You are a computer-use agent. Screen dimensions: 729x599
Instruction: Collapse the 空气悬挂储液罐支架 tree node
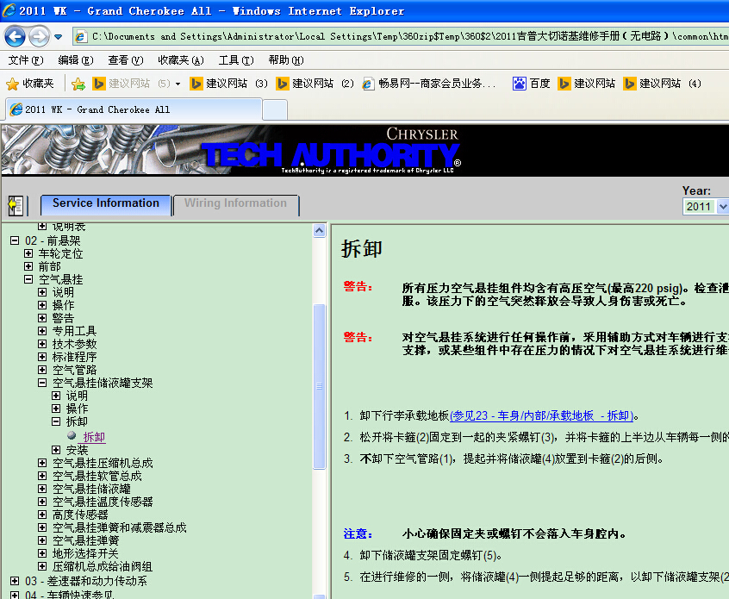click(42, 383)
